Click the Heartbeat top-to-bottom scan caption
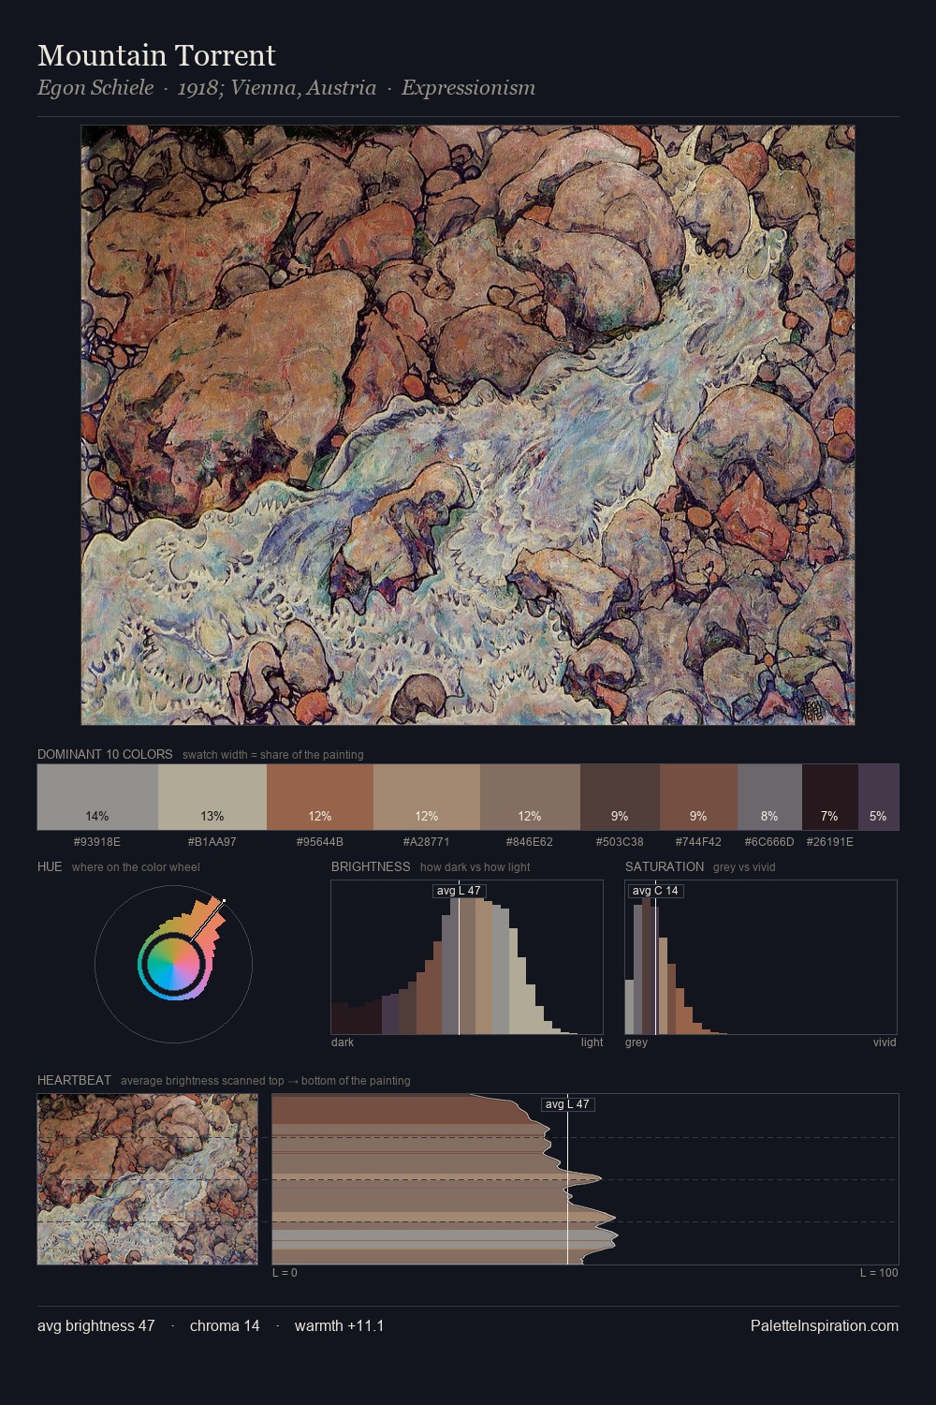Image resolution: width=936 pixels, height=1405 pixels. point(266,1081)
